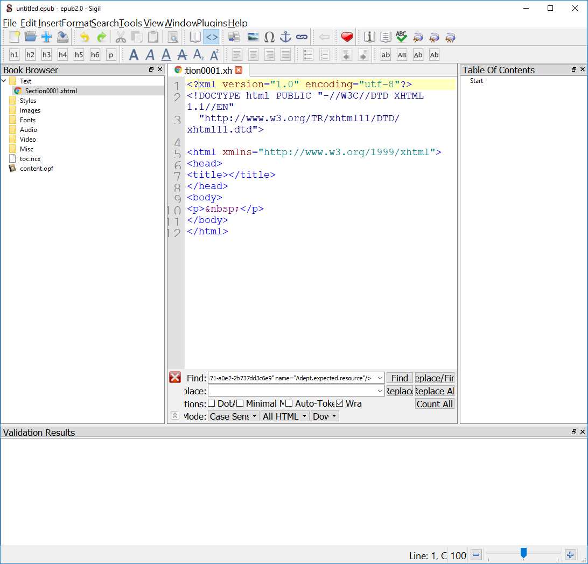The width and height of the screenshot is (588, 564).
Task: Insert a hyperlink using the chain icon
Action: pyautogui.click(x=302, y=37)
